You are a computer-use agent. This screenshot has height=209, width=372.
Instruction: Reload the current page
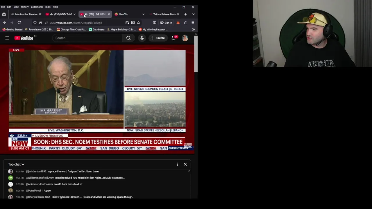pos(19,23)
